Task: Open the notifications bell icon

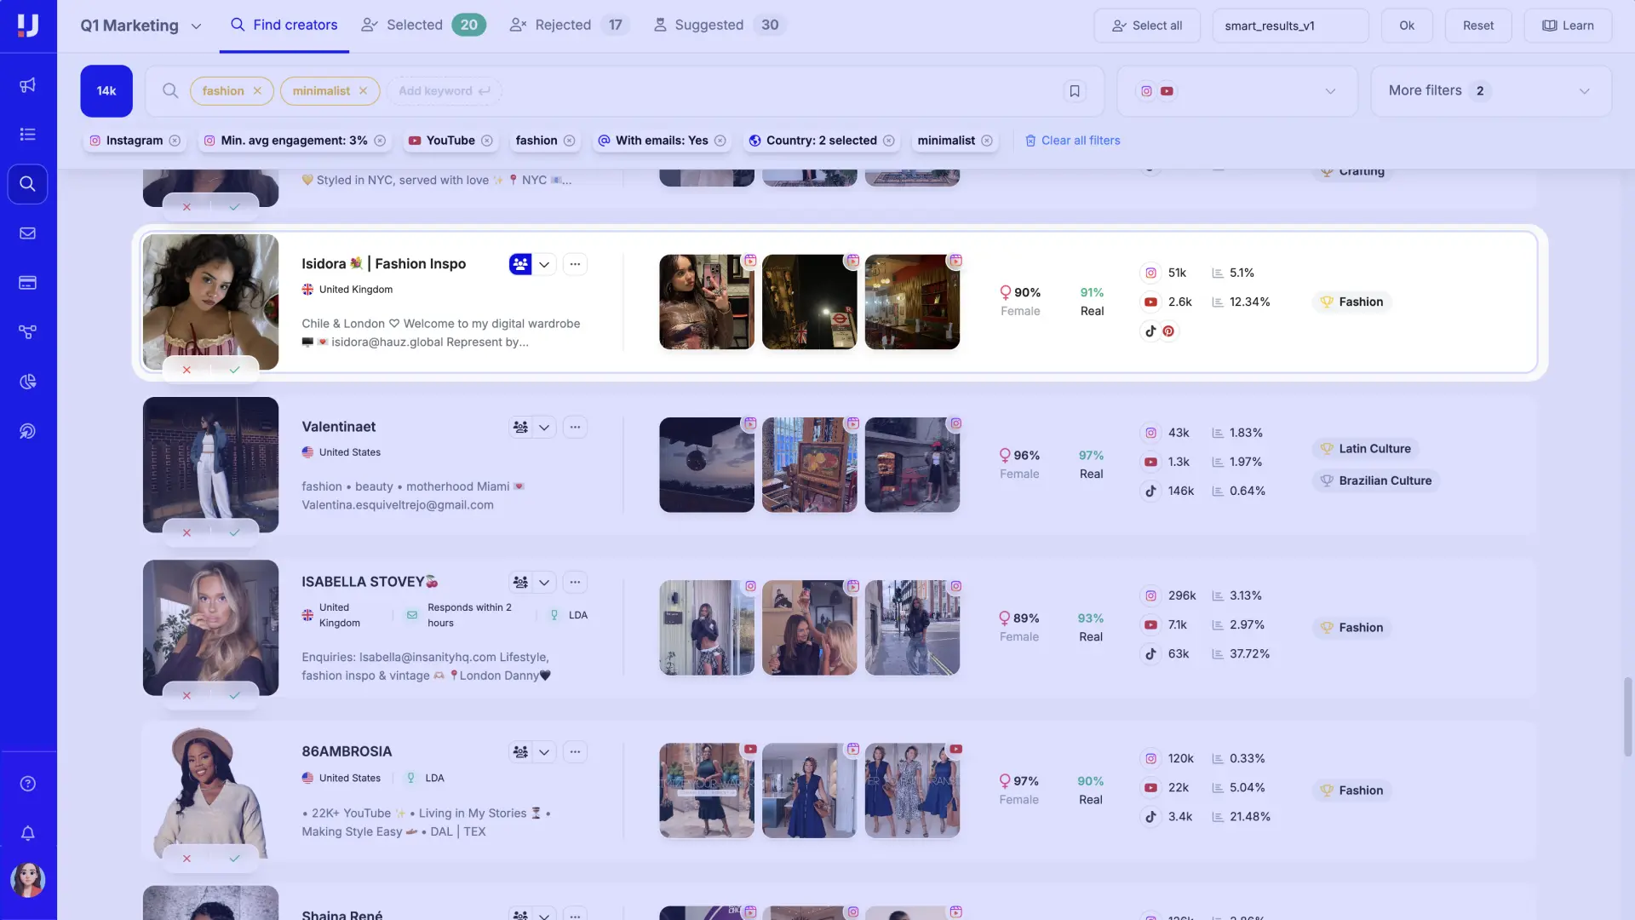Action: pos(27,833)
